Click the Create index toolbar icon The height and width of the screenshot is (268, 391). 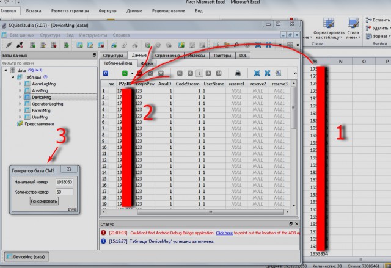[x=114, y=45]
